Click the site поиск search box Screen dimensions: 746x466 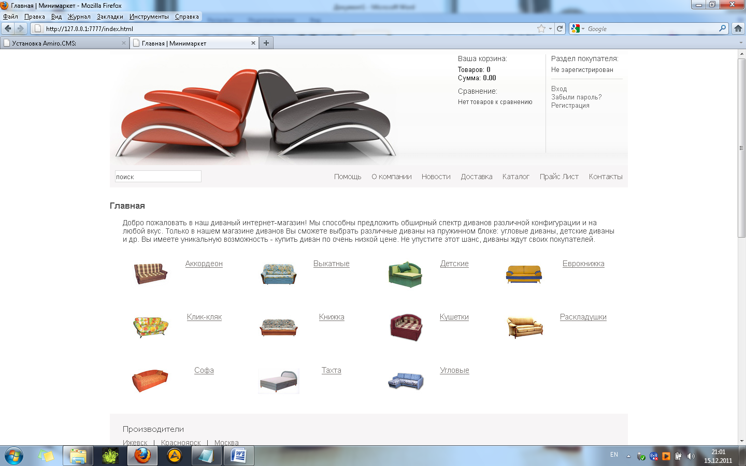pos(158,177)
